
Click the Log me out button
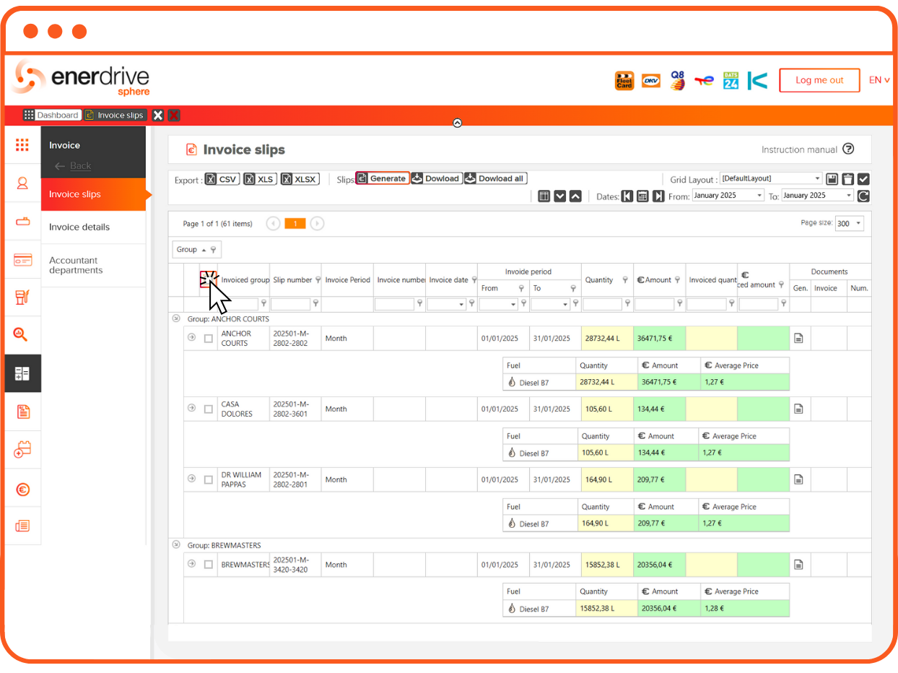tap(819, 80)
